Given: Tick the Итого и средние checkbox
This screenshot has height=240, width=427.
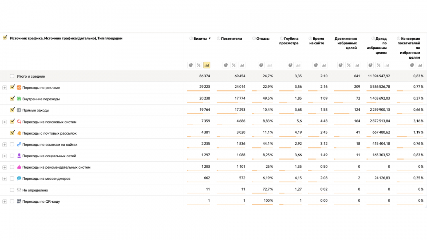Looking at the screenshot, I should coord(12,76).
